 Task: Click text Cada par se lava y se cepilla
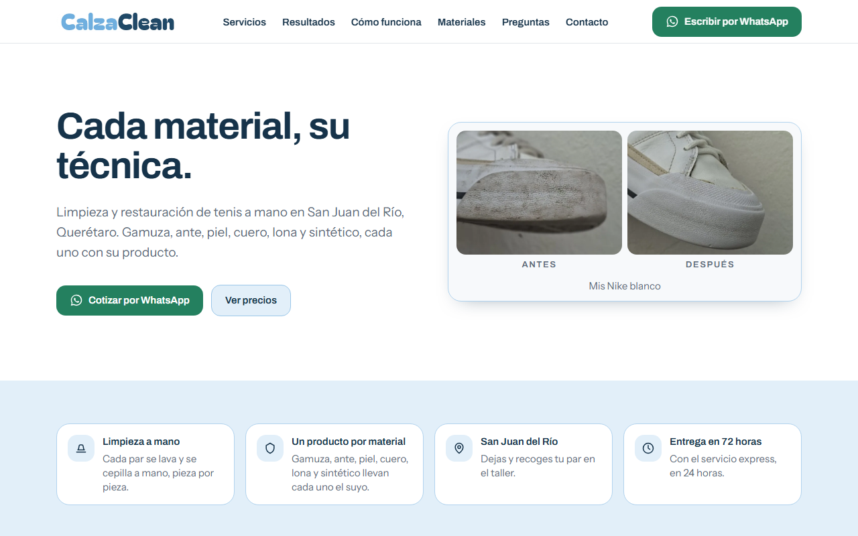click(158, 473)
